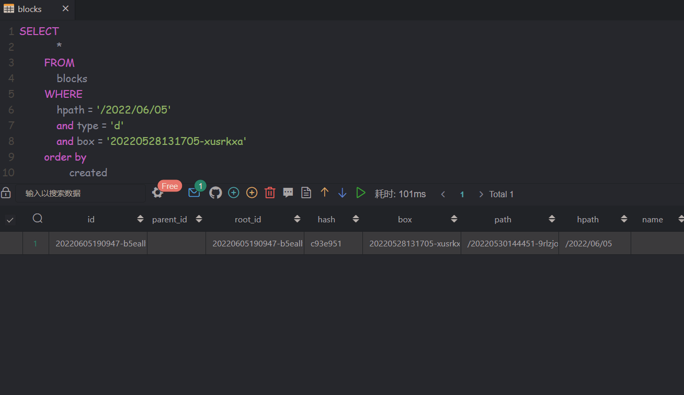Toggle the lock icon beside the search box

[x=6, y=193]
